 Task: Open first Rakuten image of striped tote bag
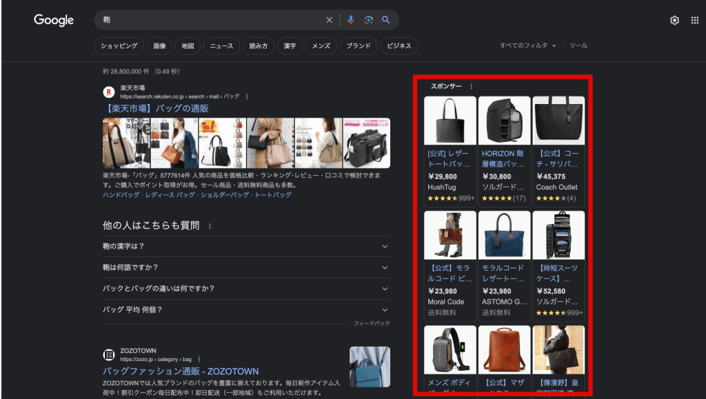pyautogui.click(x=127, y=143)
